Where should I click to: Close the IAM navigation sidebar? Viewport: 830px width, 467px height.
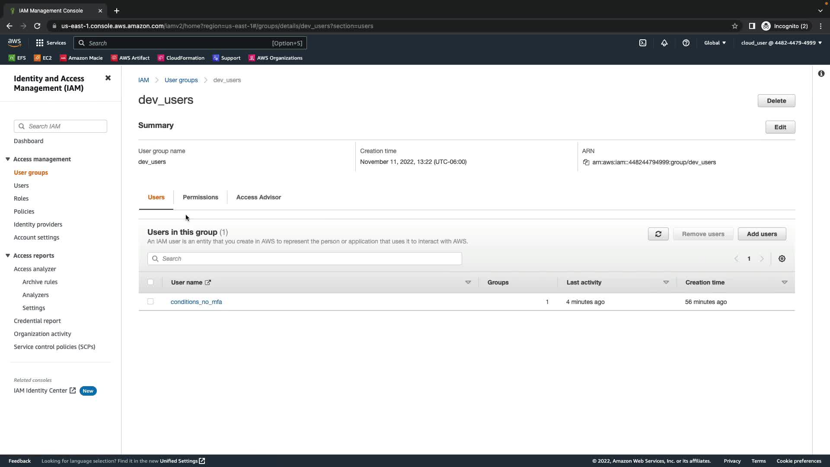(108, 78)
